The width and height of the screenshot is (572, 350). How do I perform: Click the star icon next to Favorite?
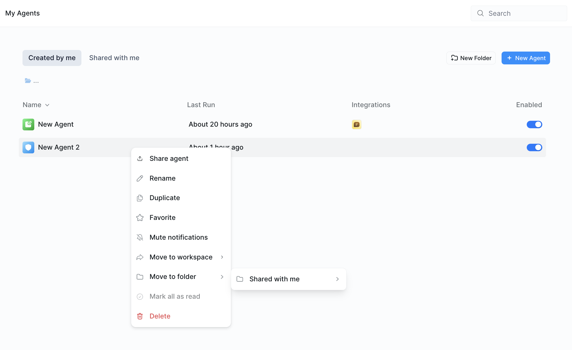click(x=140, y=217)
